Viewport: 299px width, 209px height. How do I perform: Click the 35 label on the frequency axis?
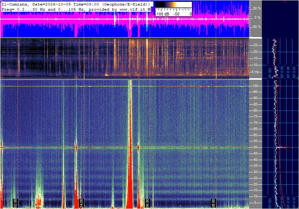pos(255,166)
